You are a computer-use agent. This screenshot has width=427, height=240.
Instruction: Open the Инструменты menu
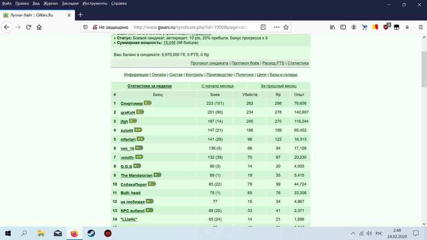tap(95, 4)
